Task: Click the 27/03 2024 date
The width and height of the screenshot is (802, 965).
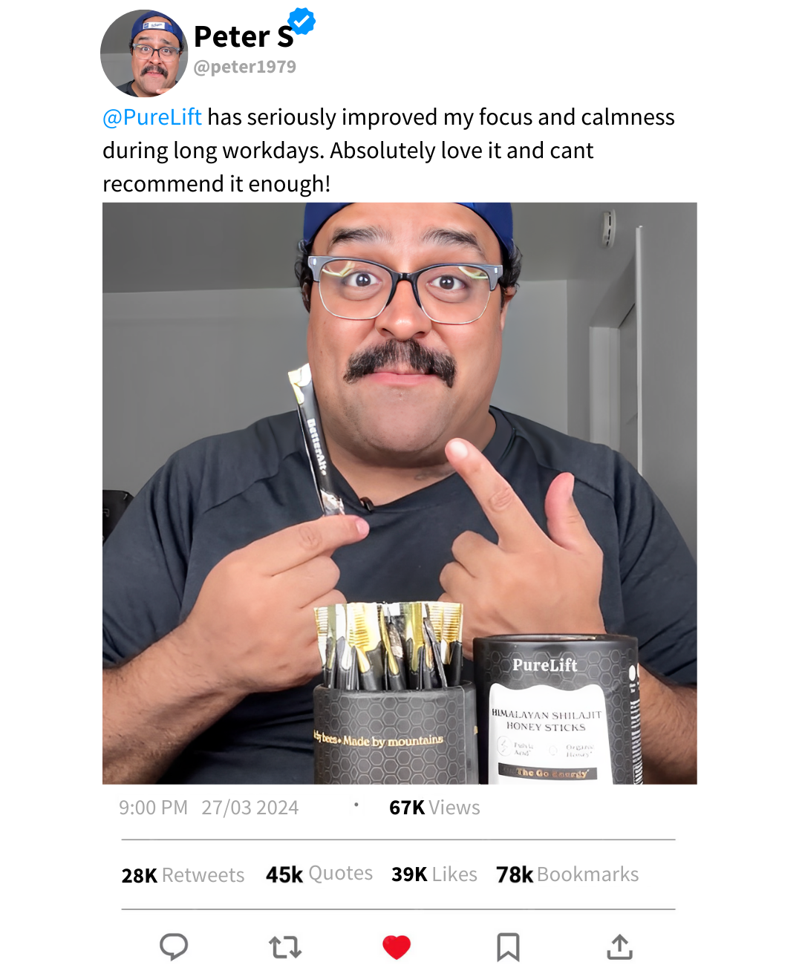Action: pyautogui.click(x=250, y=808)
